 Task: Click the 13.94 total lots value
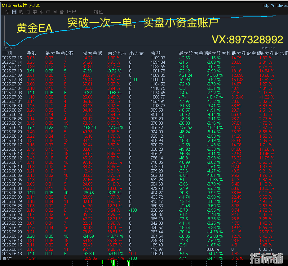[x=32, y=258]
